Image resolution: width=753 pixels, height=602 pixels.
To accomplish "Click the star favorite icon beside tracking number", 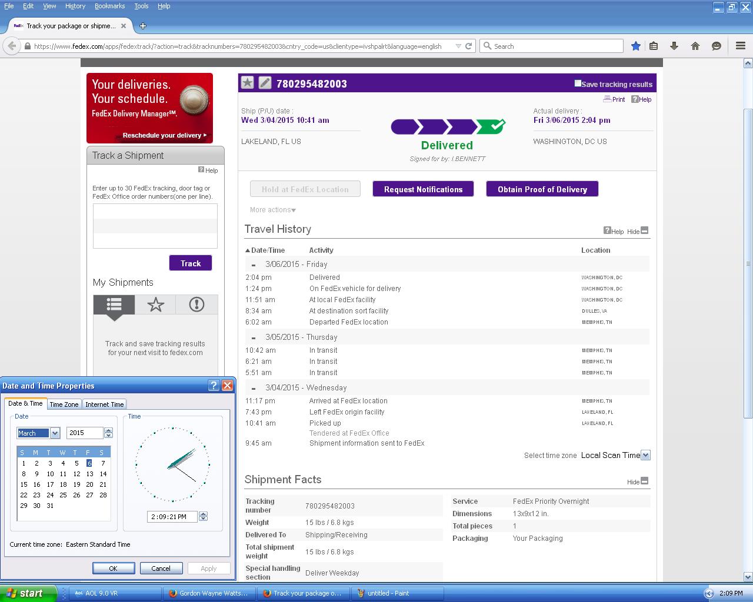I will [248, 83].
